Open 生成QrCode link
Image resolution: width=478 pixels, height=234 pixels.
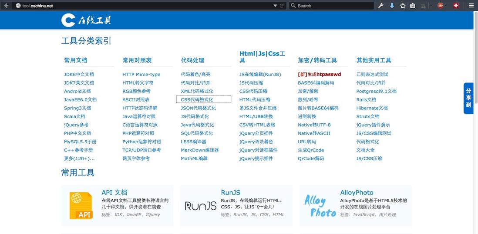tap(311, 150)
